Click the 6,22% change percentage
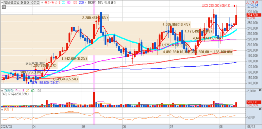The image size is (262, 129). click(251, 18)
